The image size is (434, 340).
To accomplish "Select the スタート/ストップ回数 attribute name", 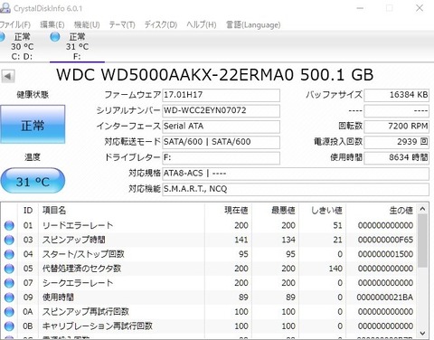I will coord(83,254).
